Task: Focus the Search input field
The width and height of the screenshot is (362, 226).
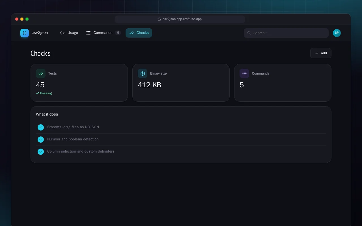Action: [286, 33]
